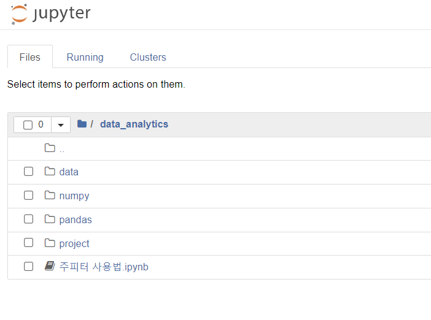Open the Clusters tab
The width and height of the screenshot is (431, 320).
click(148, 57)
